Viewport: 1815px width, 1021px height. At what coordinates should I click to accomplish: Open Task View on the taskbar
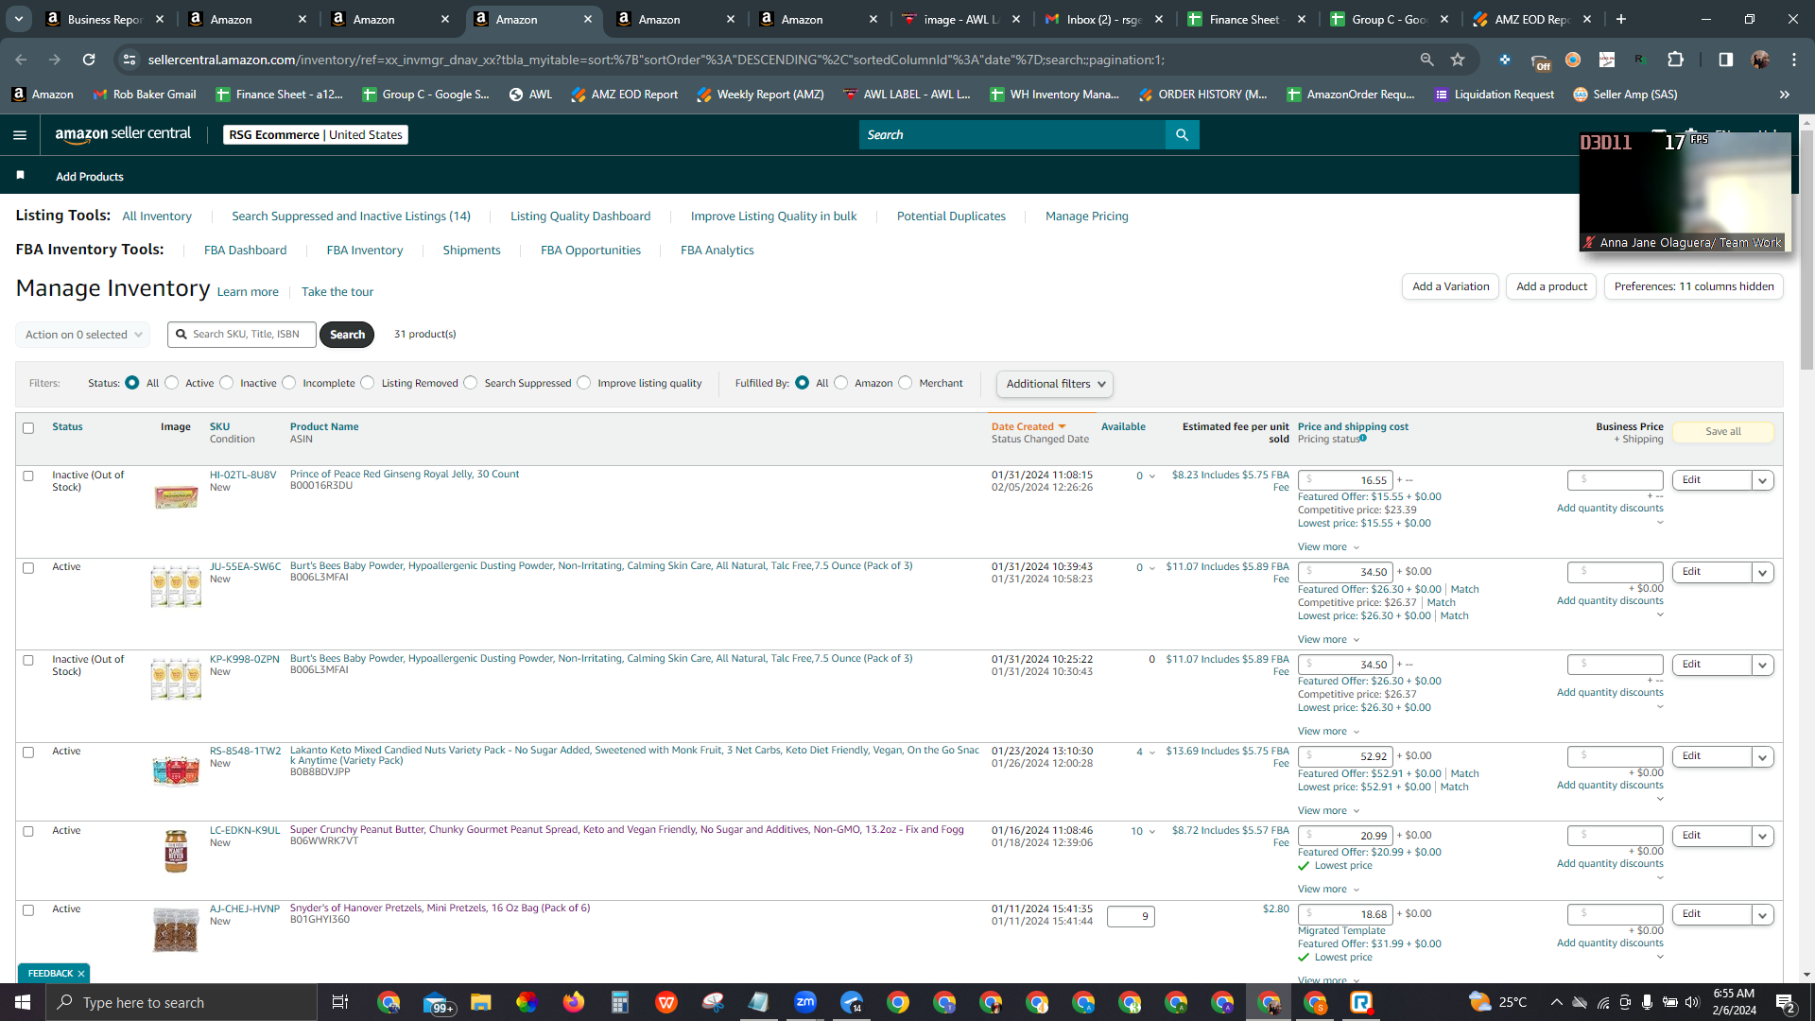tap(340, 1002)
